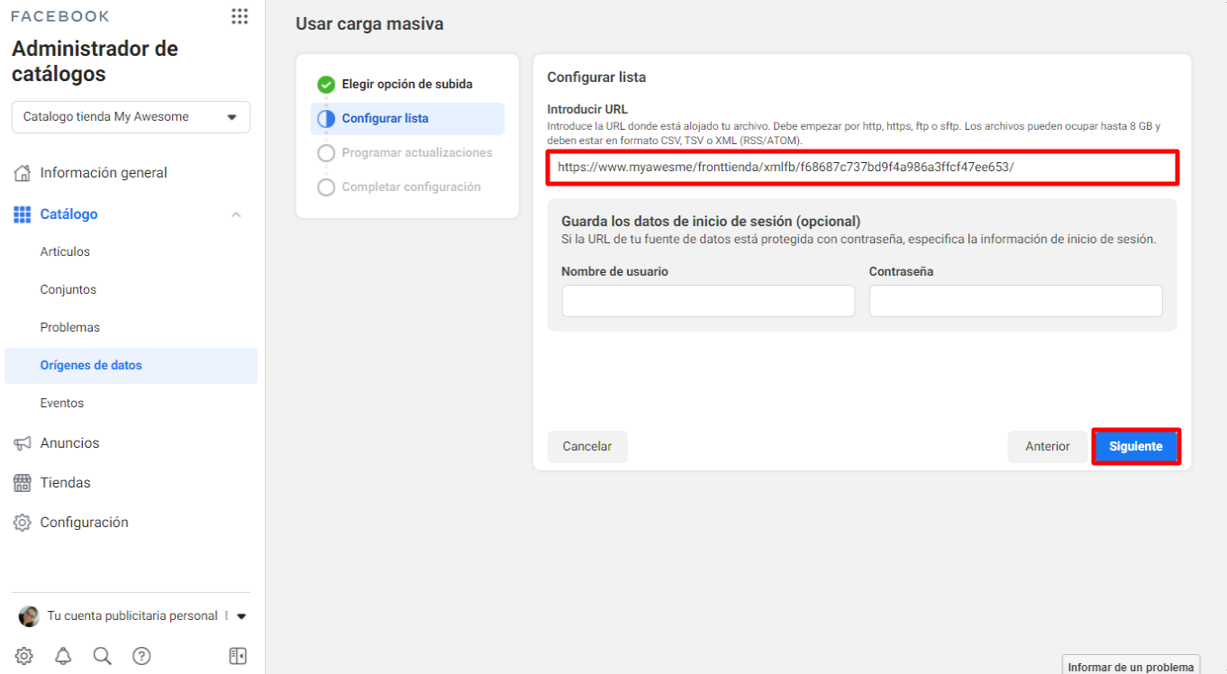Select Orígenes de datos

tap(131, 366)
